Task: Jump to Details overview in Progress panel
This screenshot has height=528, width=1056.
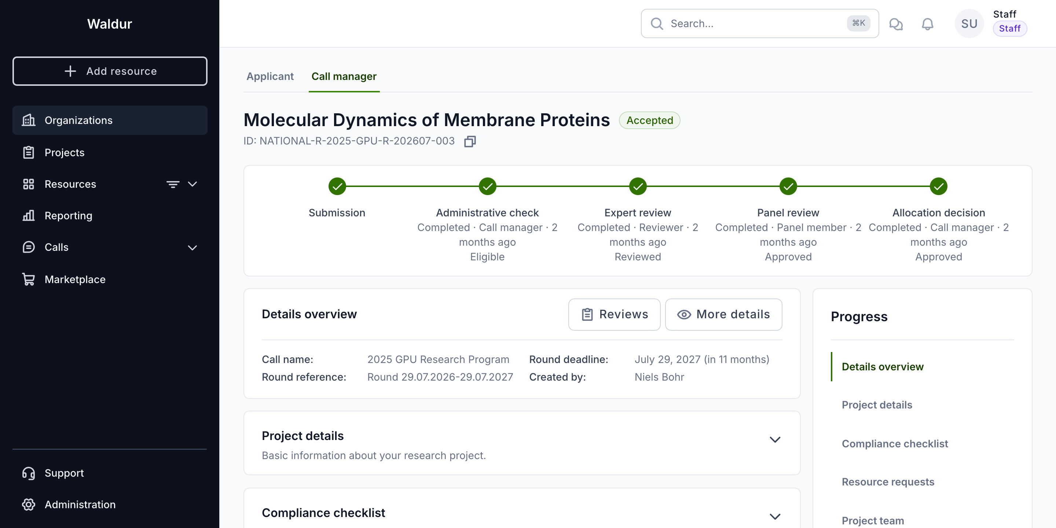Action: pyautogui.click(x=882, y=367)
